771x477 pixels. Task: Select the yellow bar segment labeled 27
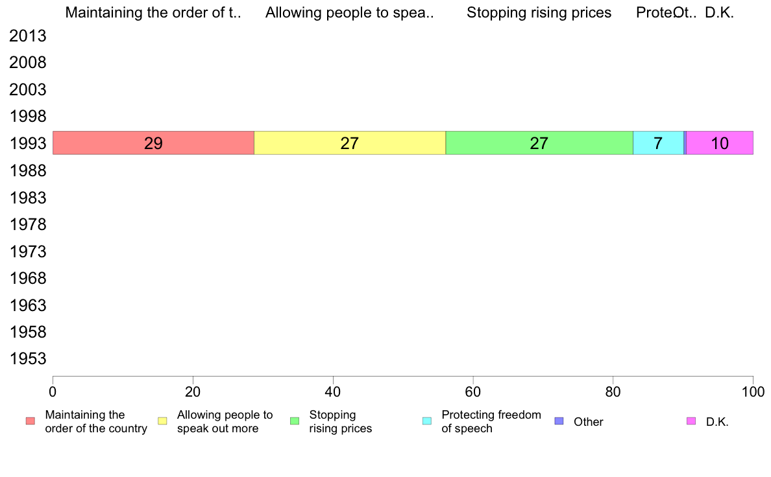click(x=350, y=143)
